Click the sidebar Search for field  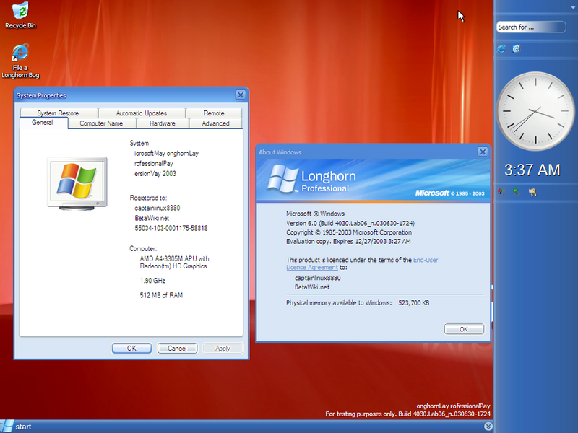(530, 27)
